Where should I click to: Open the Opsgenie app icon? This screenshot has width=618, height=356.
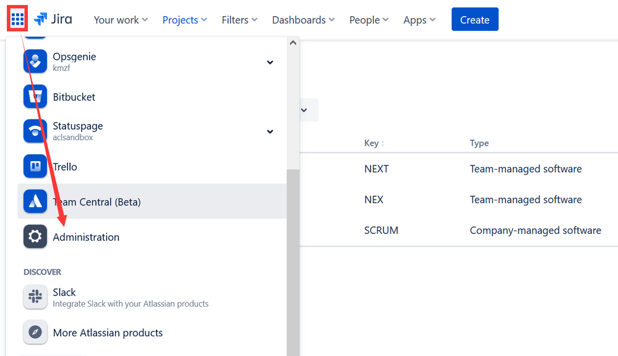click(35, 61)
